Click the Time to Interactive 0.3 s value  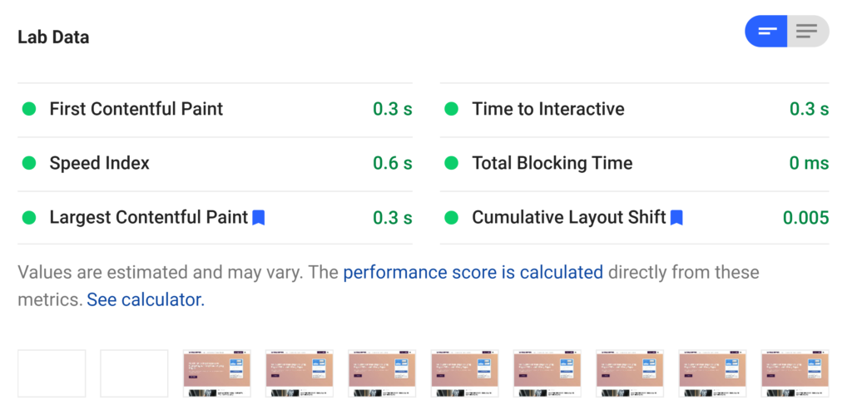pos(809,109)
